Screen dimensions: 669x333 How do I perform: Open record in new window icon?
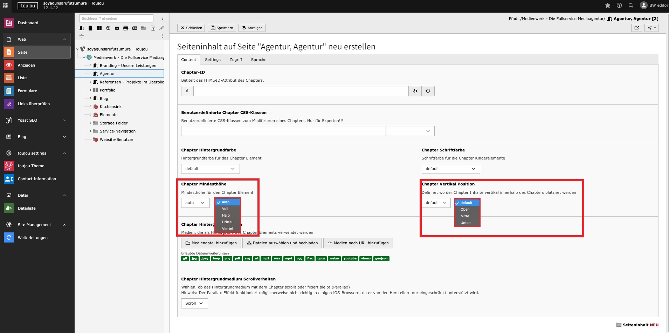pos(637,28)
